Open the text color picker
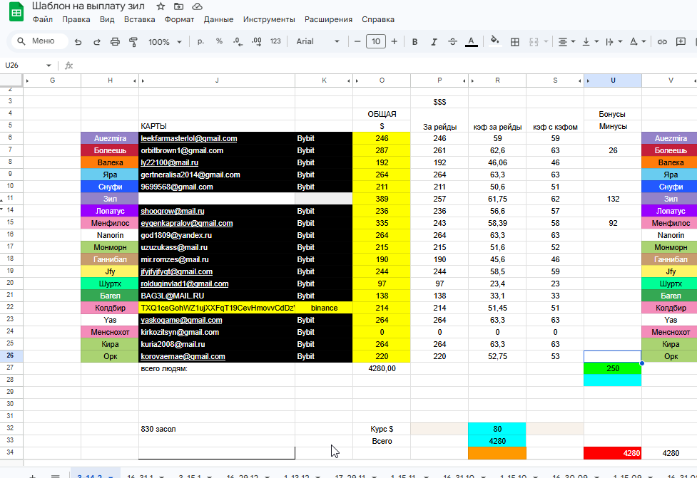The image size is (697, 478). 471,42
